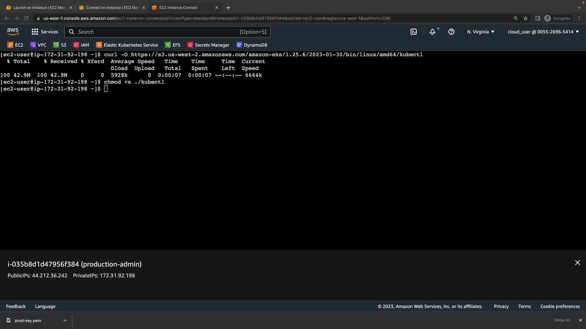586x329 pixels.
Task: Open the S3 service shortcut
Action: (60, 45)
